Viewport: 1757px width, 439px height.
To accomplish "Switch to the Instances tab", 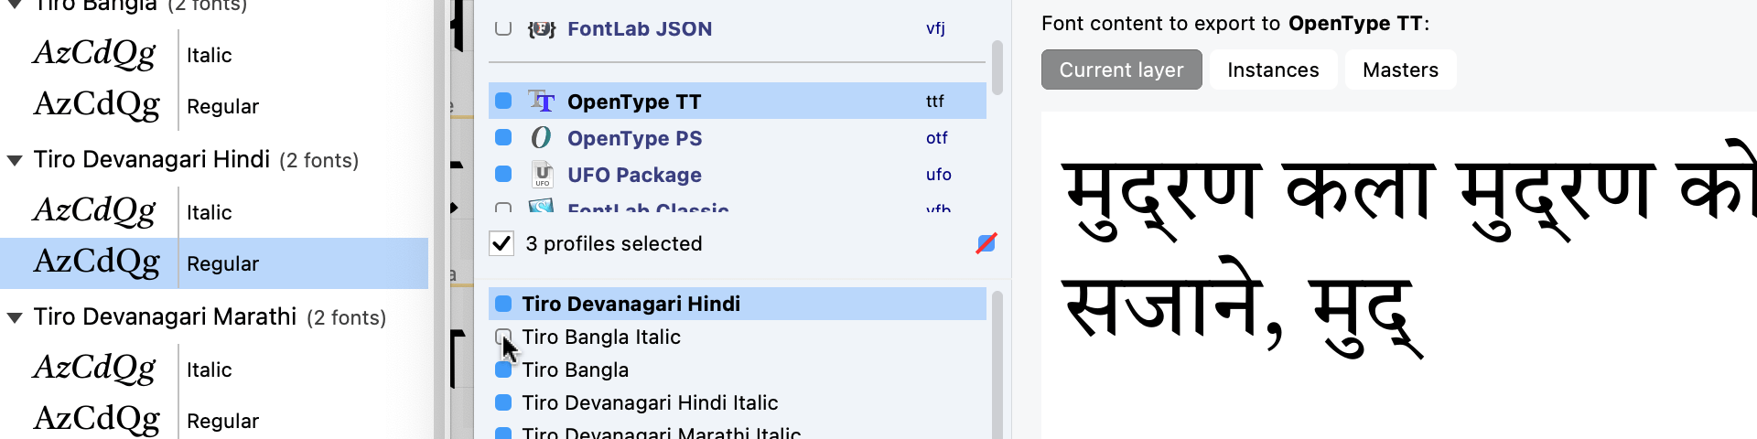I will [1273, 70].
